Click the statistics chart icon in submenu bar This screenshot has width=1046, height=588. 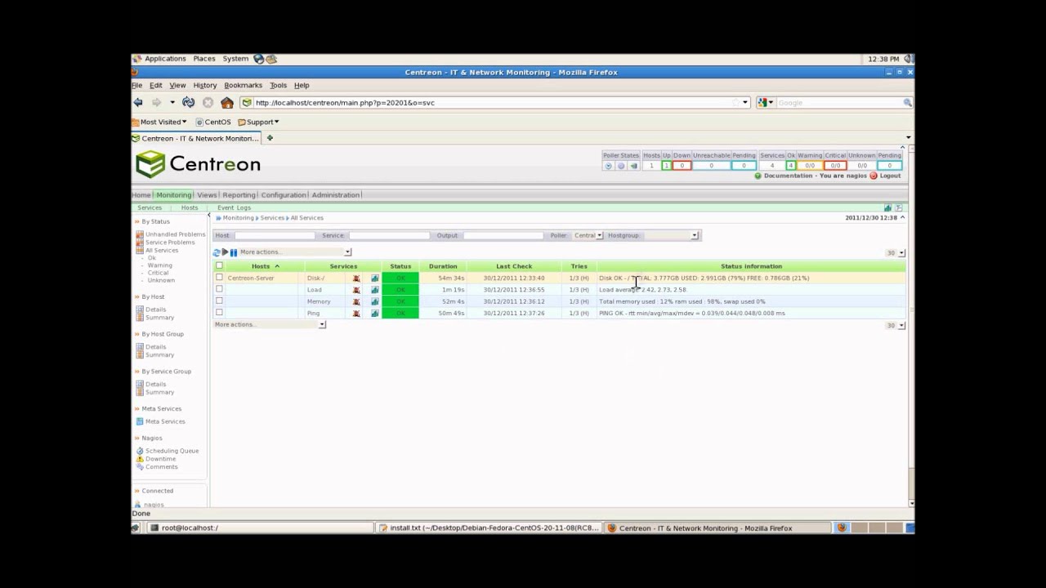point(887,208)
